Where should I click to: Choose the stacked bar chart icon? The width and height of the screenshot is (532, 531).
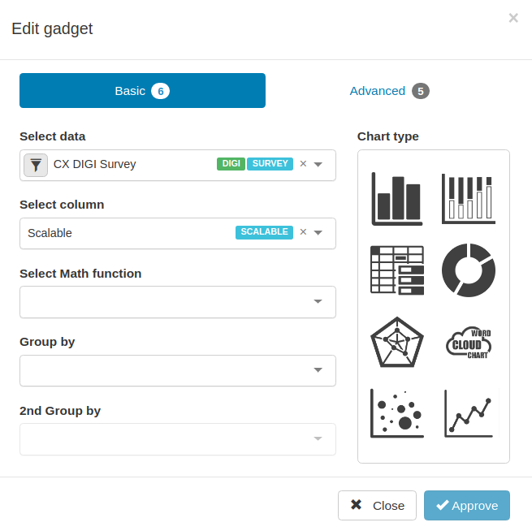click(x=469, y=199)
